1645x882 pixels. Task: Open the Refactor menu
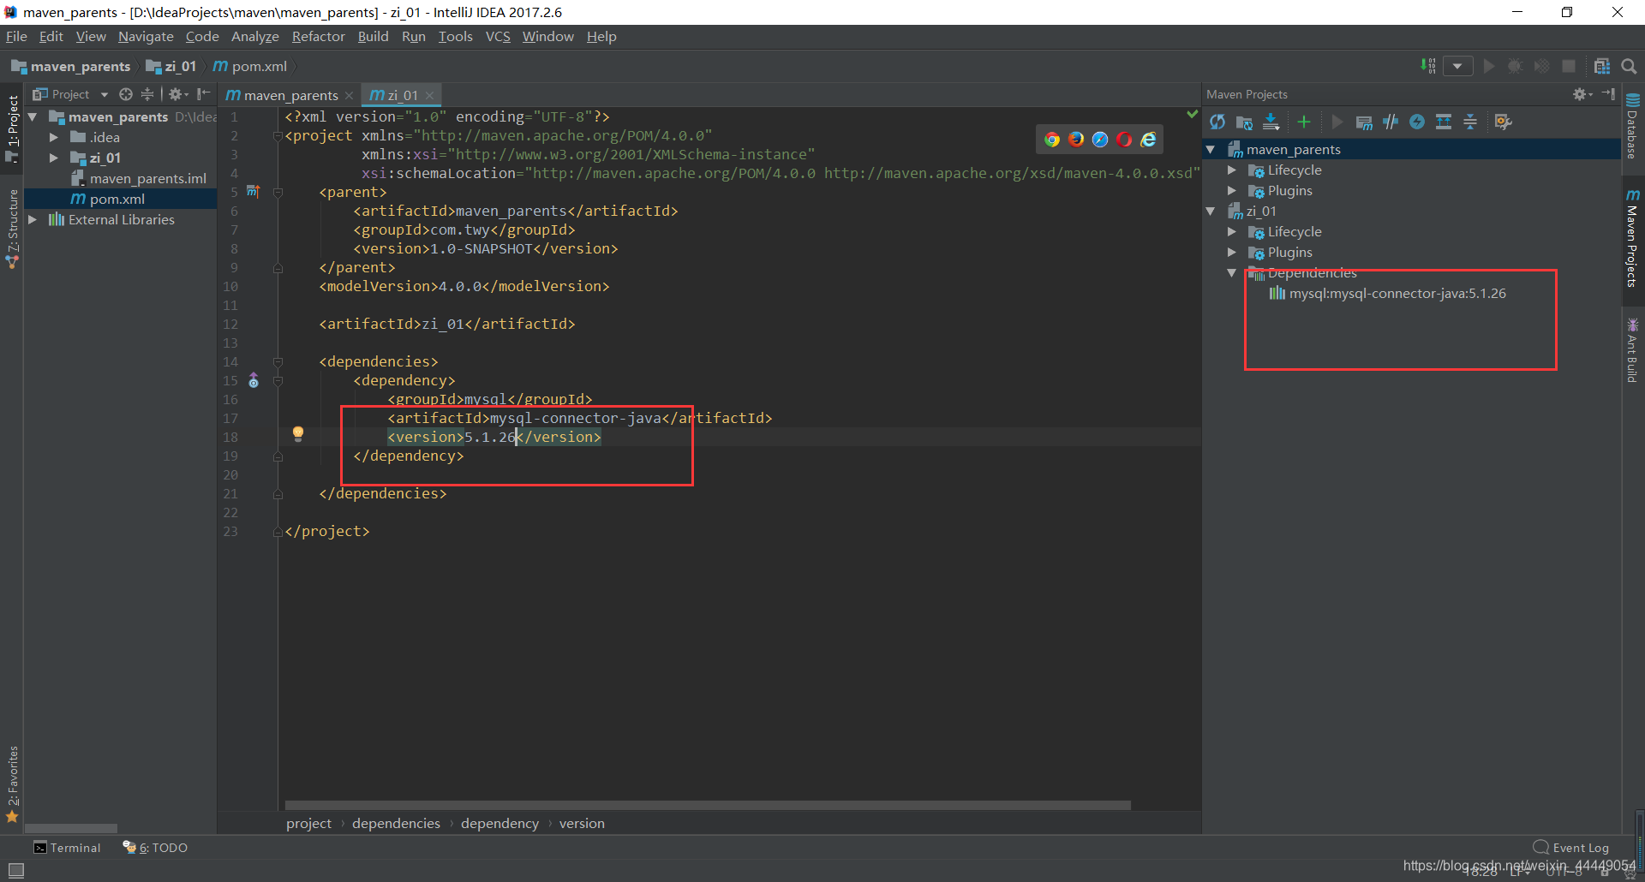pos(318,36)
